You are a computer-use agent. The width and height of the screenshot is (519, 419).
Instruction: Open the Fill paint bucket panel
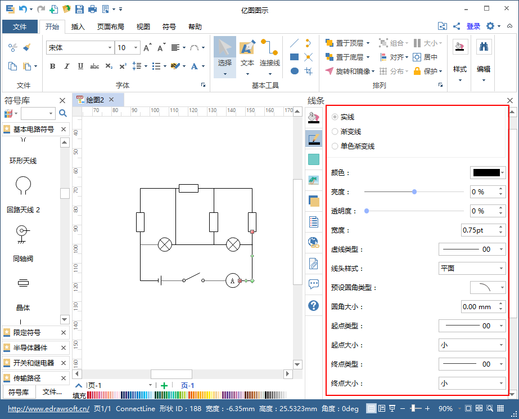point(313,118)
